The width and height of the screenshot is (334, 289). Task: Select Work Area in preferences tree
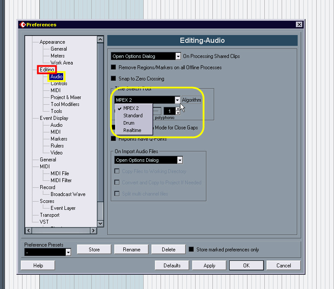pos(61,63)
